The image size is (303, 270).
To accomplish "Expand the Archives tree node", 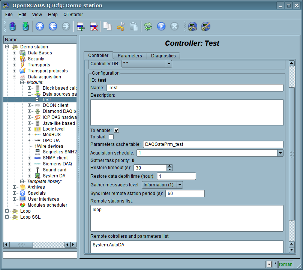I will pyautogui.click(x=15, y=187).
